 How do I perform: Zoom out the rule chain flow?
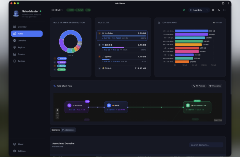pos(57,114)
